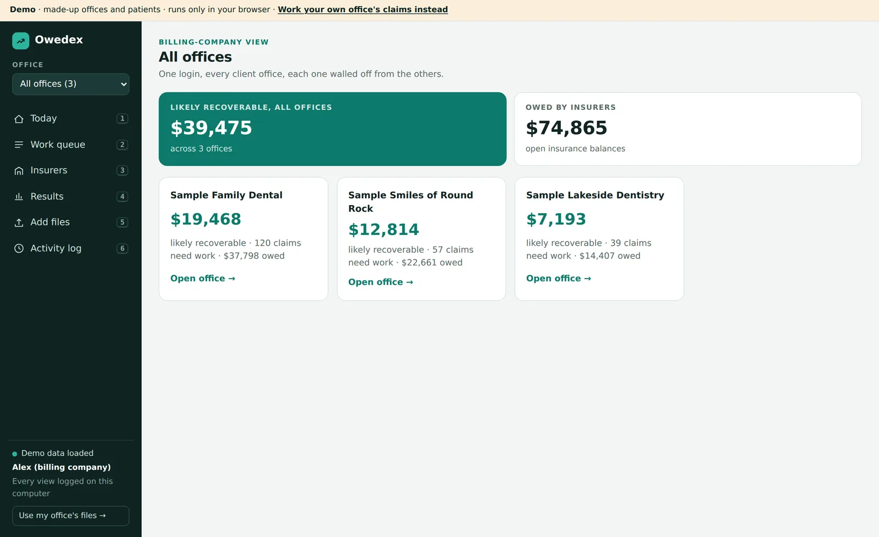Click the number 6 badge beside Activity log

pos(123,248)
